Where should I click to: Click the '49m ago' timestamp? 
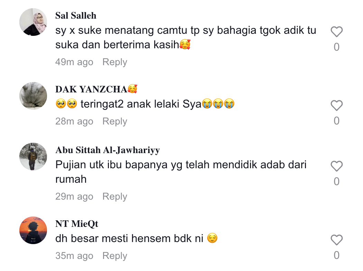[x=74, y=62]
